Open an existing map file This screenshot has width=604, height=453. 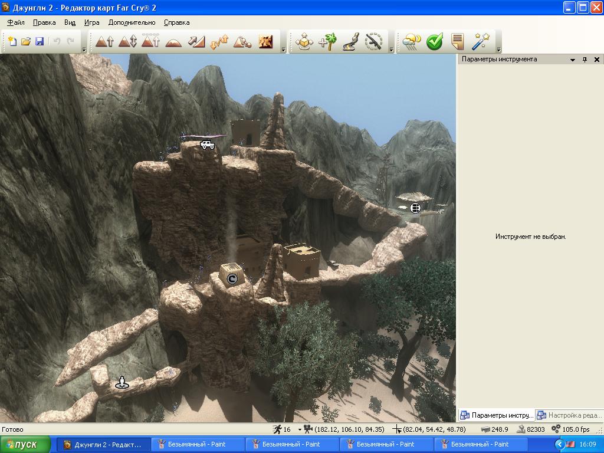point(26,41)
